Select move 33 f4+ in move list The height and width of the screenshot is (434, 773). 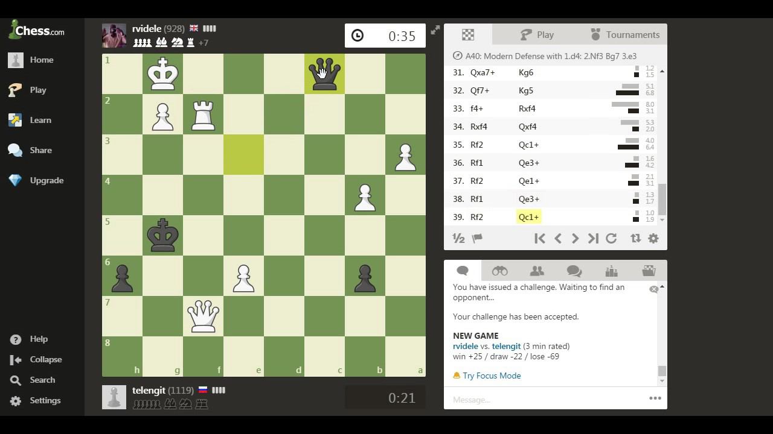coord(476,108)
